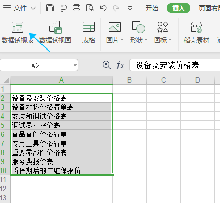The height and width of the screenshot is (203, 220).
Task: Expand the 图片 dropdown arrow
Action: click(122, 40)
